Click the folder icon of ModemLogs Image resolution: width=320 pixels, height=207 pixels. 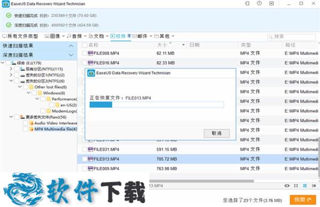tap(49, 111)
